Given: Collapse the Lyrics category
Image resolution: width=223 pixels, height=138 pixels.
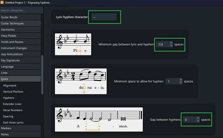Looking at the screenshot, I should 20,79.
